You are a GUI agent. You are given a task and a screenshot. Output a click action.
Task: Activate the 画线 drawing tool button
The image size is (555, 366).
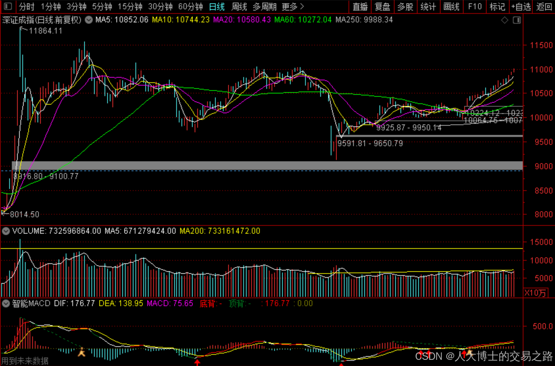[451, 7]
